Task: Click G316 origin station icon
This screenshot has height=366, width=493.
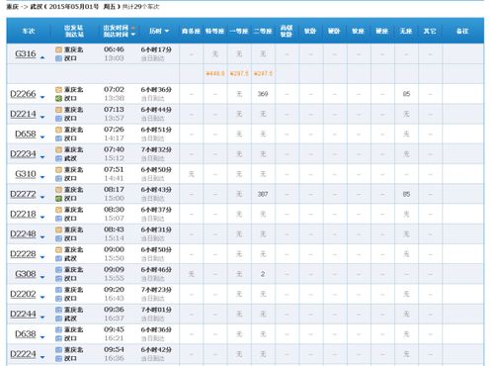Action: tap(58, 49)
